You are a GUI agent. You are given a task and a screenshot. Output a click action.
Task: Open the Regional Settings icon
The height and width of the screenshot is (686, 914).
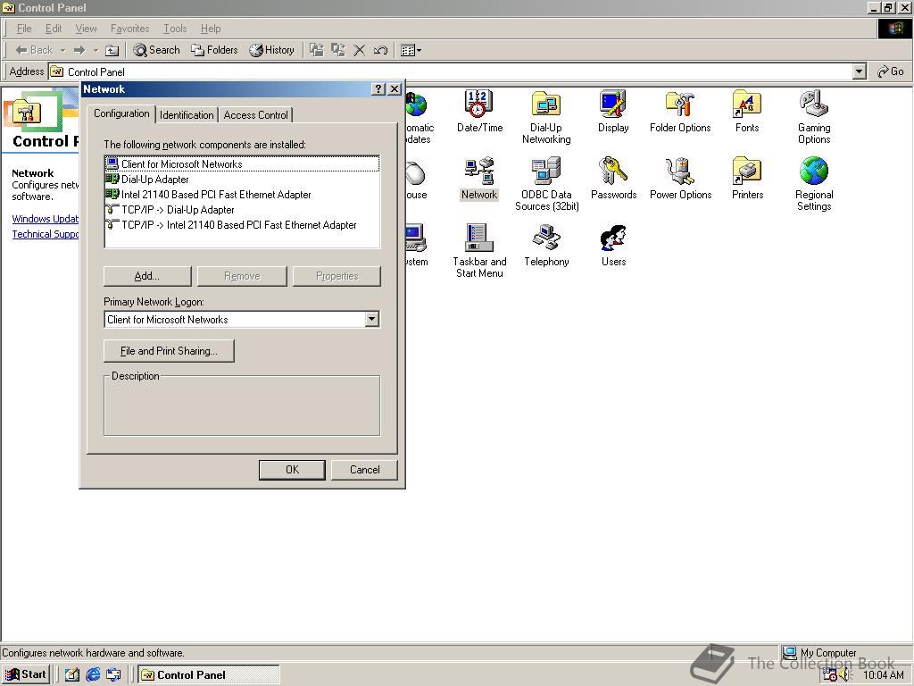coord(814,184)
